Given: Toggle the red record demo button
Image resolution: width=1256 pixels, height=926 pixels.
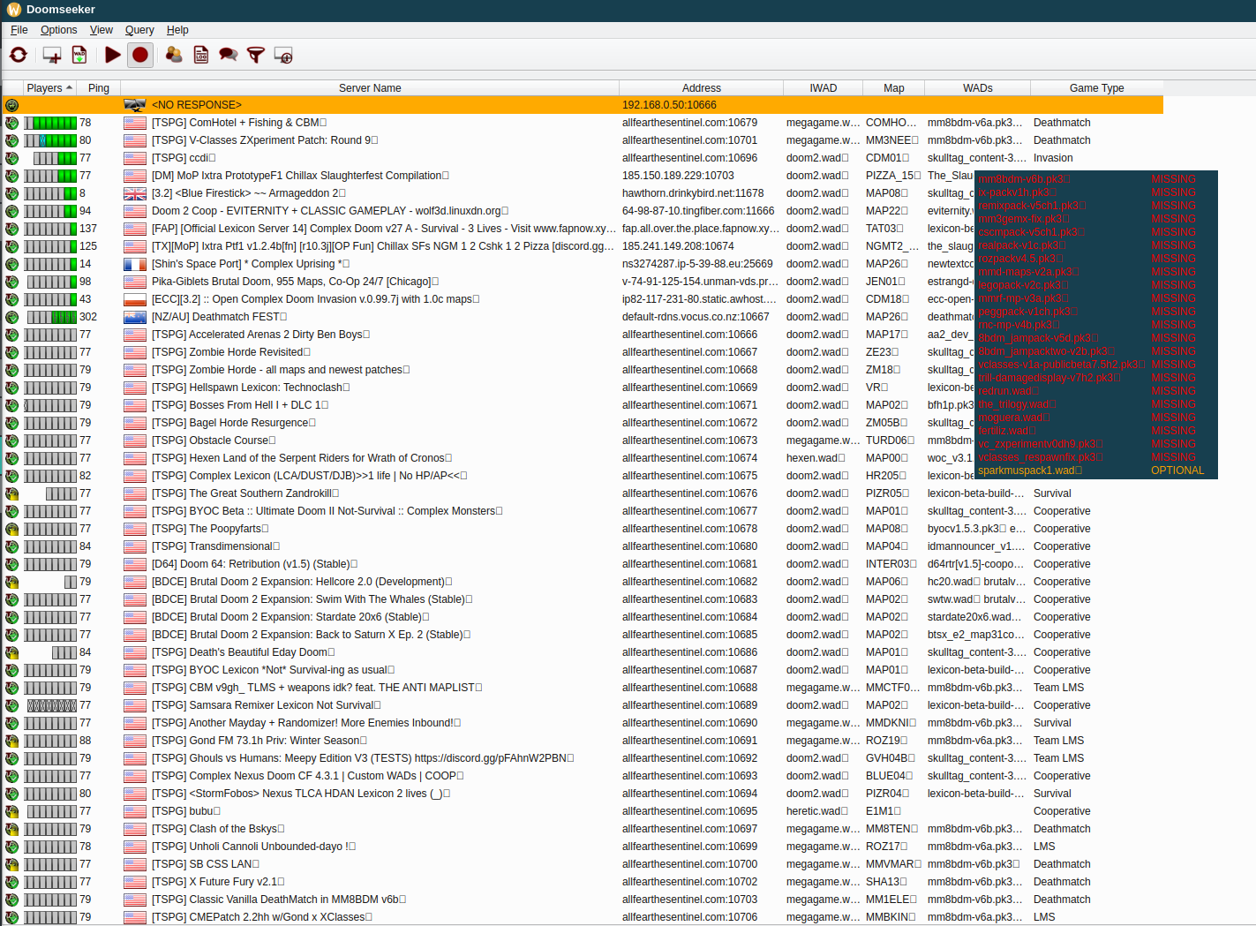Looking at the screenshot, I should point(140,55).
